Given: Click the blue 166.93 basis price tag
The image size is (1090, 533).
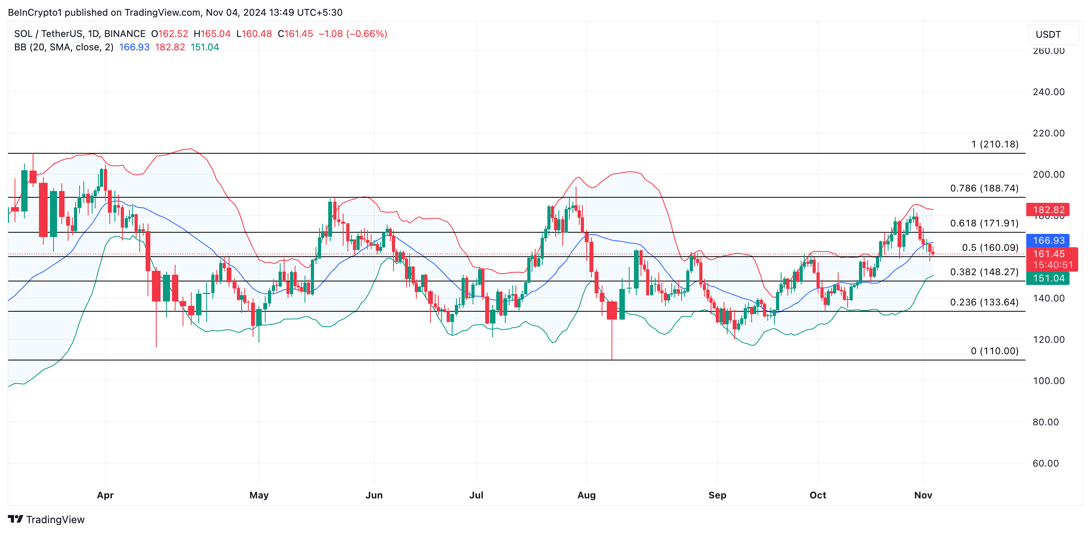Looking at the screenshot, I should (1048, 241).
